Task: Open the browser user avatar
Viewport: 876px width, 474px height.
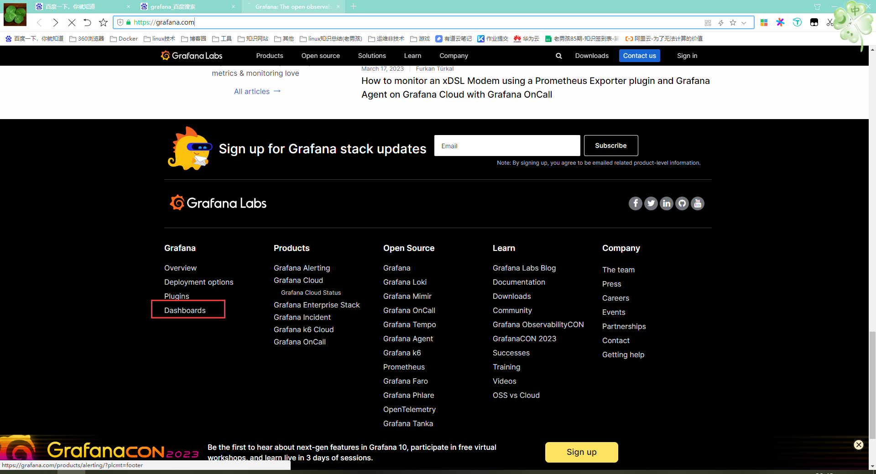Action: (x=15, y=15)
